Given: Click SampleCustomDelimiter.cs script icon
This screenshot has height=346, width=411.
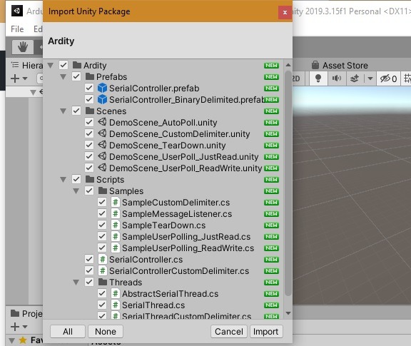Looking at the screenshot, I should pos(115,203).
